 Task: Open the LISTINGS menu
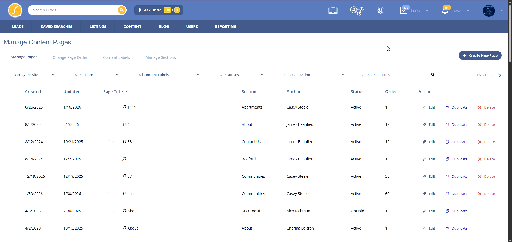point(98,27)
